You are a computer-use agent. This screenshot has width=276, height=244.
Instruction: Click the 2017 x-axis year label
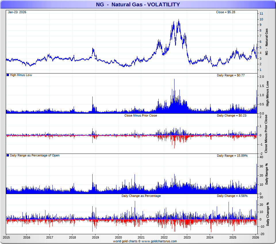[x=50, y=237]
